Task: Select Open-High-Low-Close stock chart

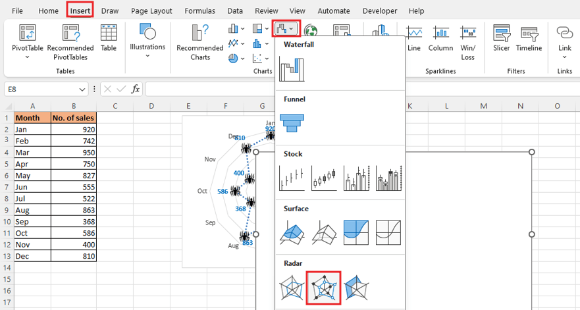Action: click(x=324, y=178)
